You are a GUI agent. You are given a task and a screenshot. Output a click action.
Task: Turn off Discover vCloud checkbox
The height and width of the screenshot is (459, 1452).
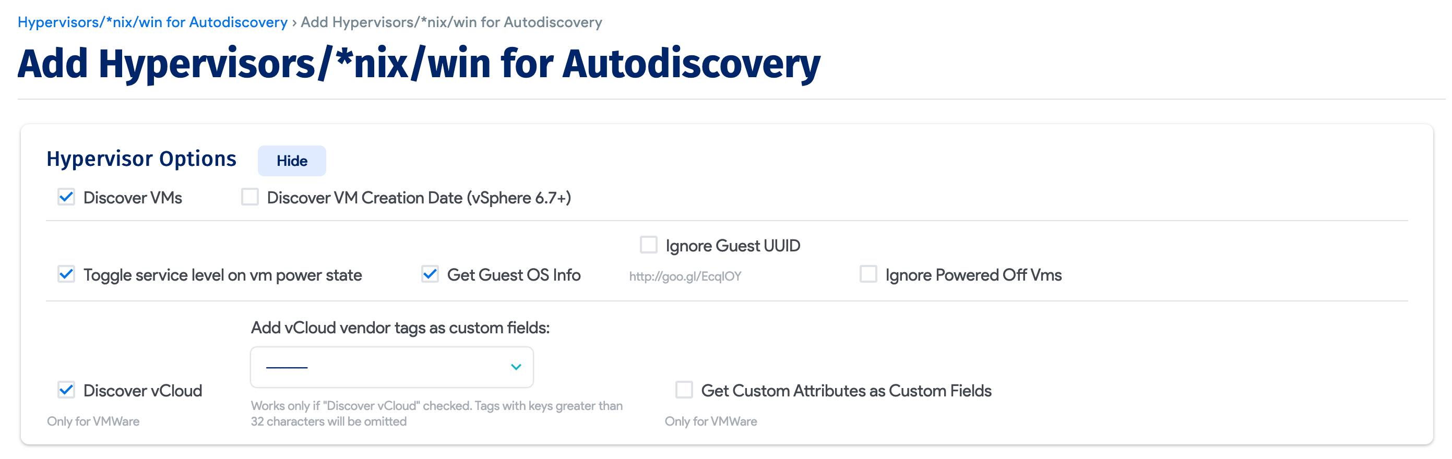tap(66, 390)
